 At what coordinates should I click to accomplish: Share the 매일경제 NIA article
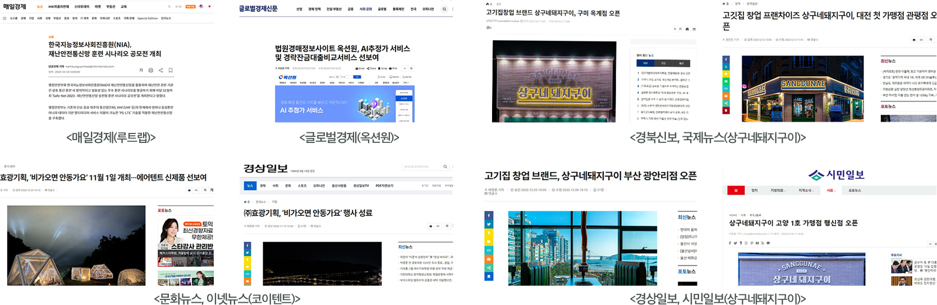point(160,71)
